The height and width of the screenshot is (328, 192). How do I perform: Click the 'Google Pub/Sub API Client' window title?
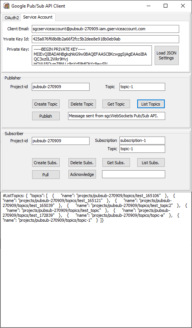(x=38, y=6)
